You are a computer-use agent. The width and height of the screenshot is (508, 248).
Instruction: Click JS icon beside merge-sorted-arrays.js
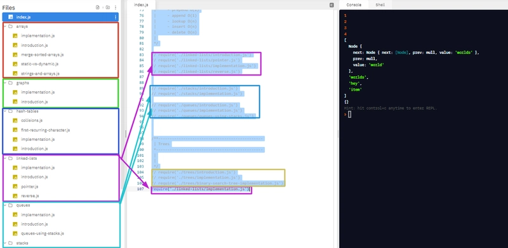pyautogui.click(x=15, y=55)
